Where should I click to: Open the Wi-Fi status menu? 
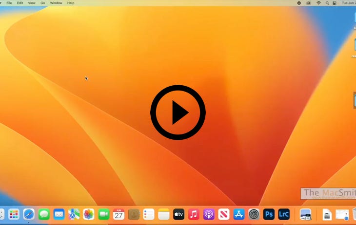(318, 3)
